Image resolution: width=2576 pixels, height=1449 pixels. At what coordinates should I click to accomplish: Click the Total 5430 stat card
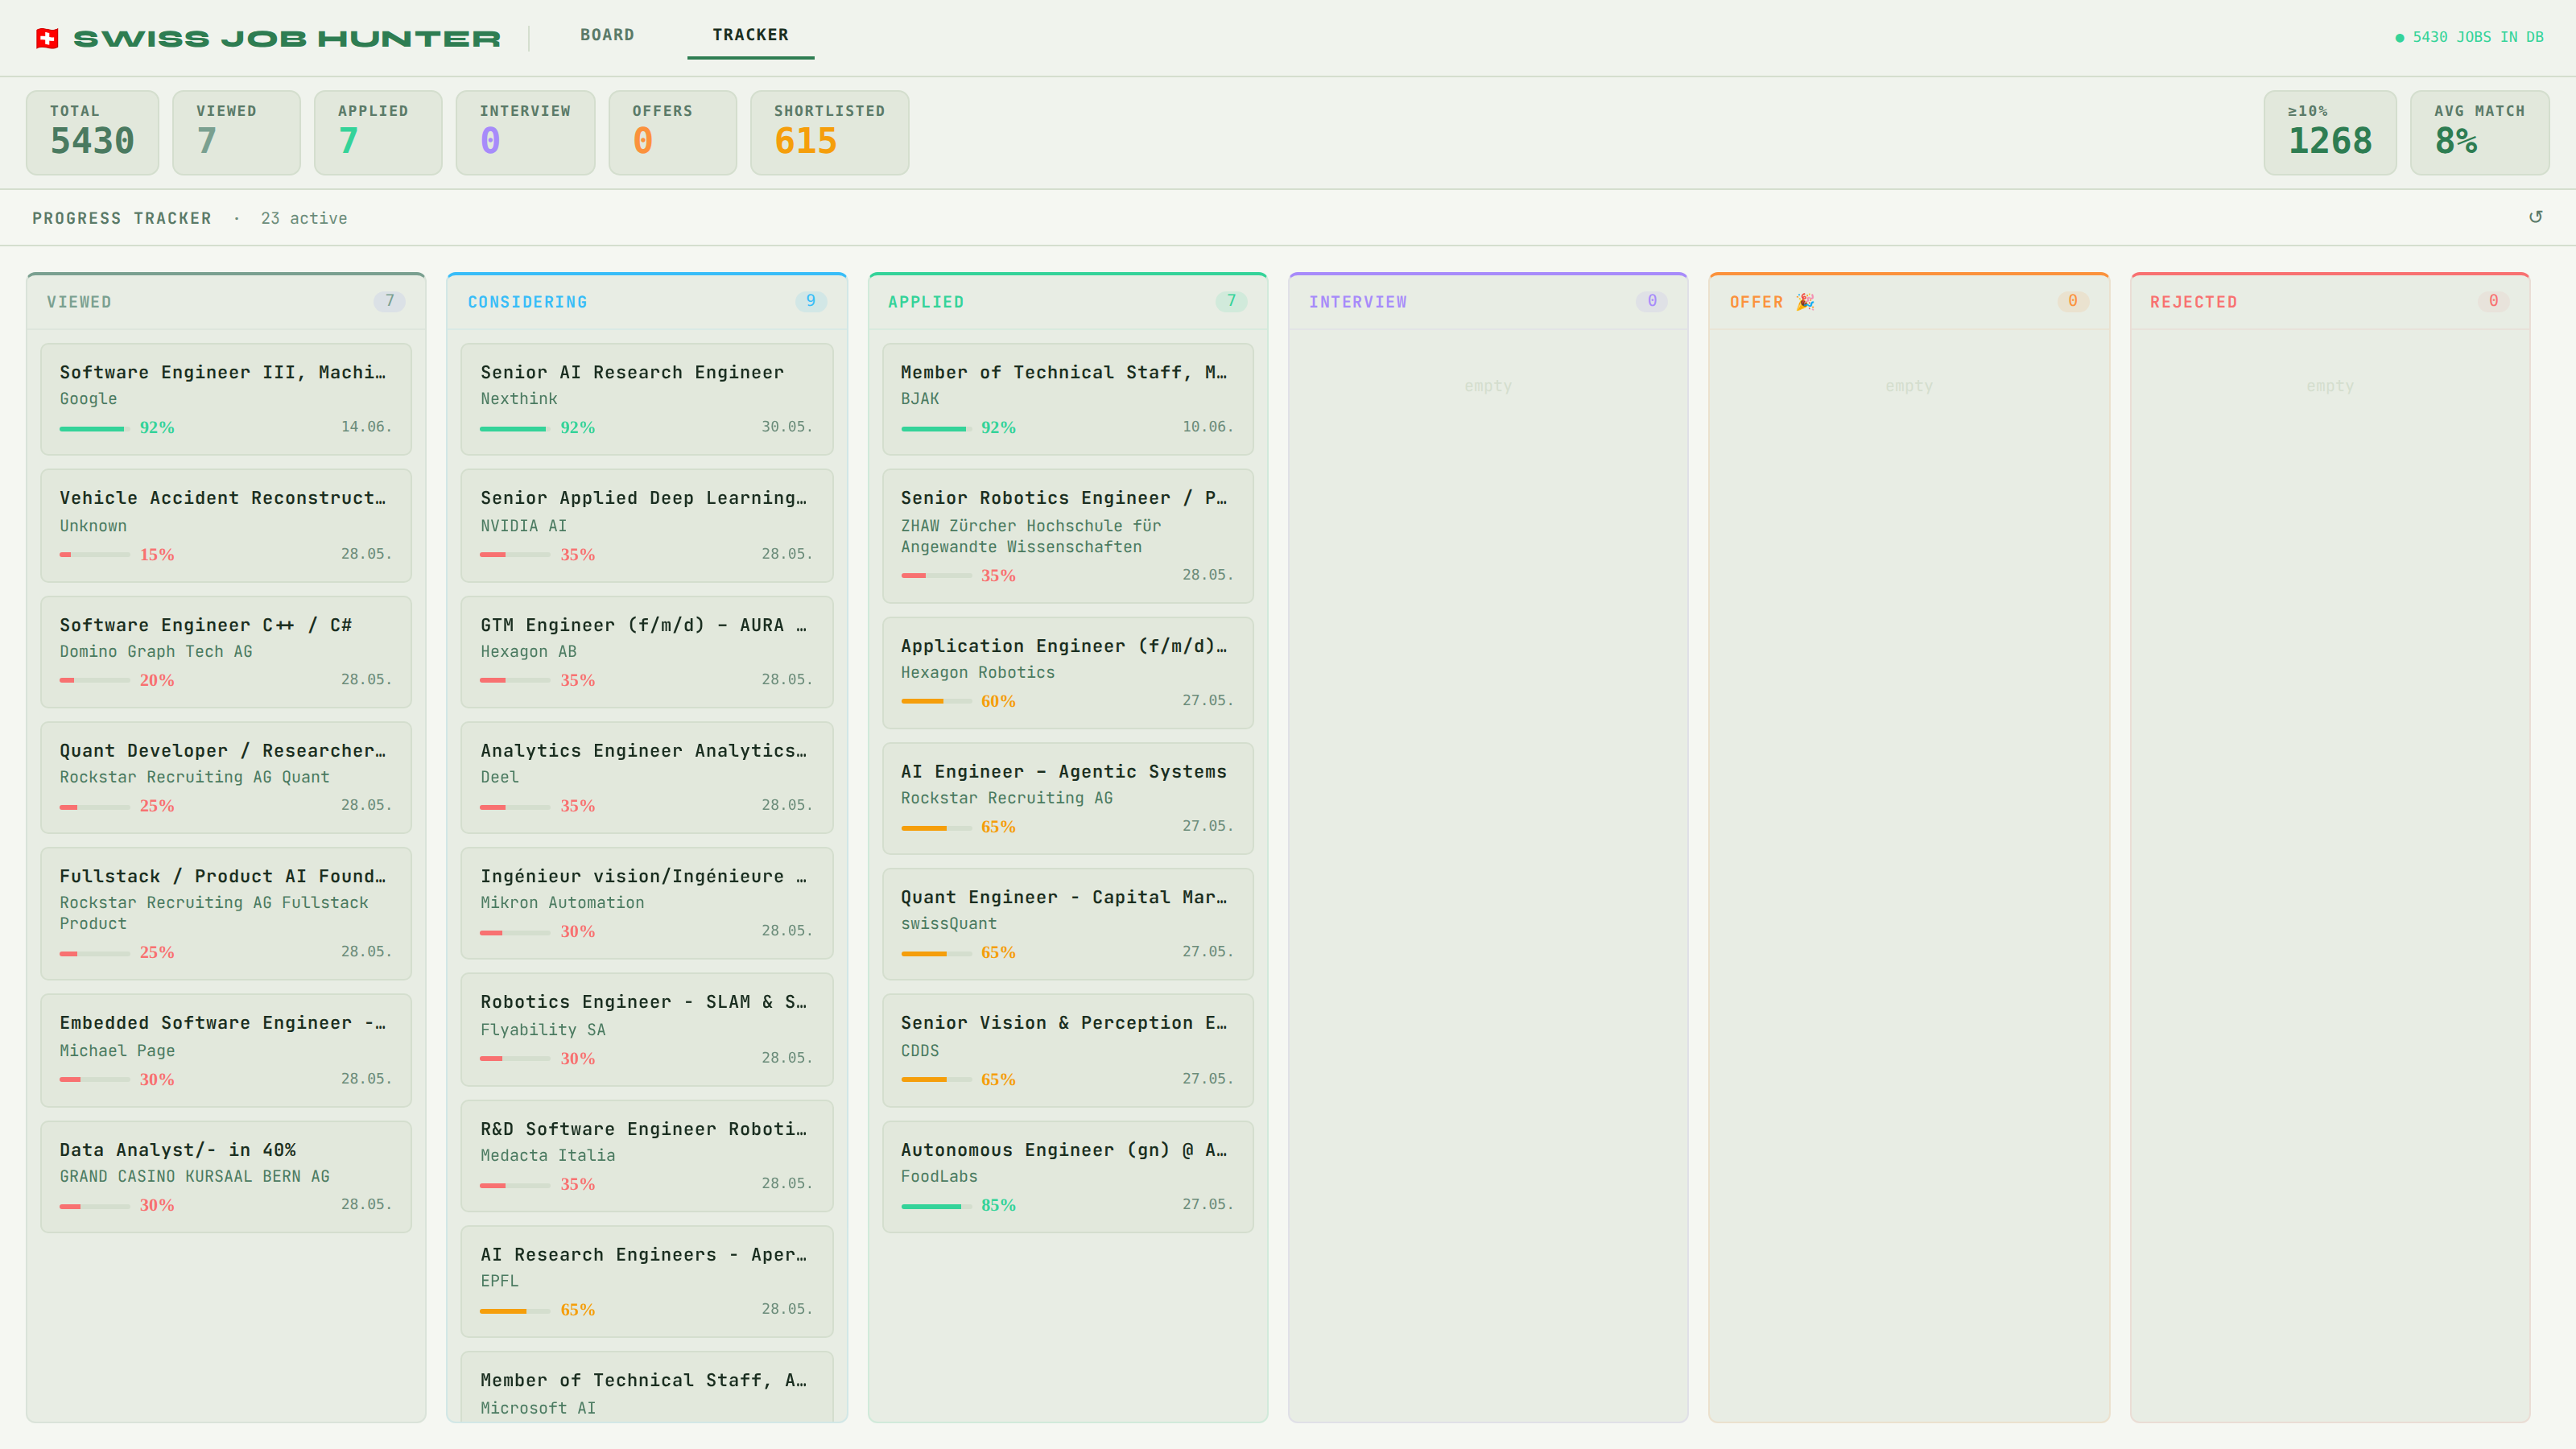click(92, 133)
